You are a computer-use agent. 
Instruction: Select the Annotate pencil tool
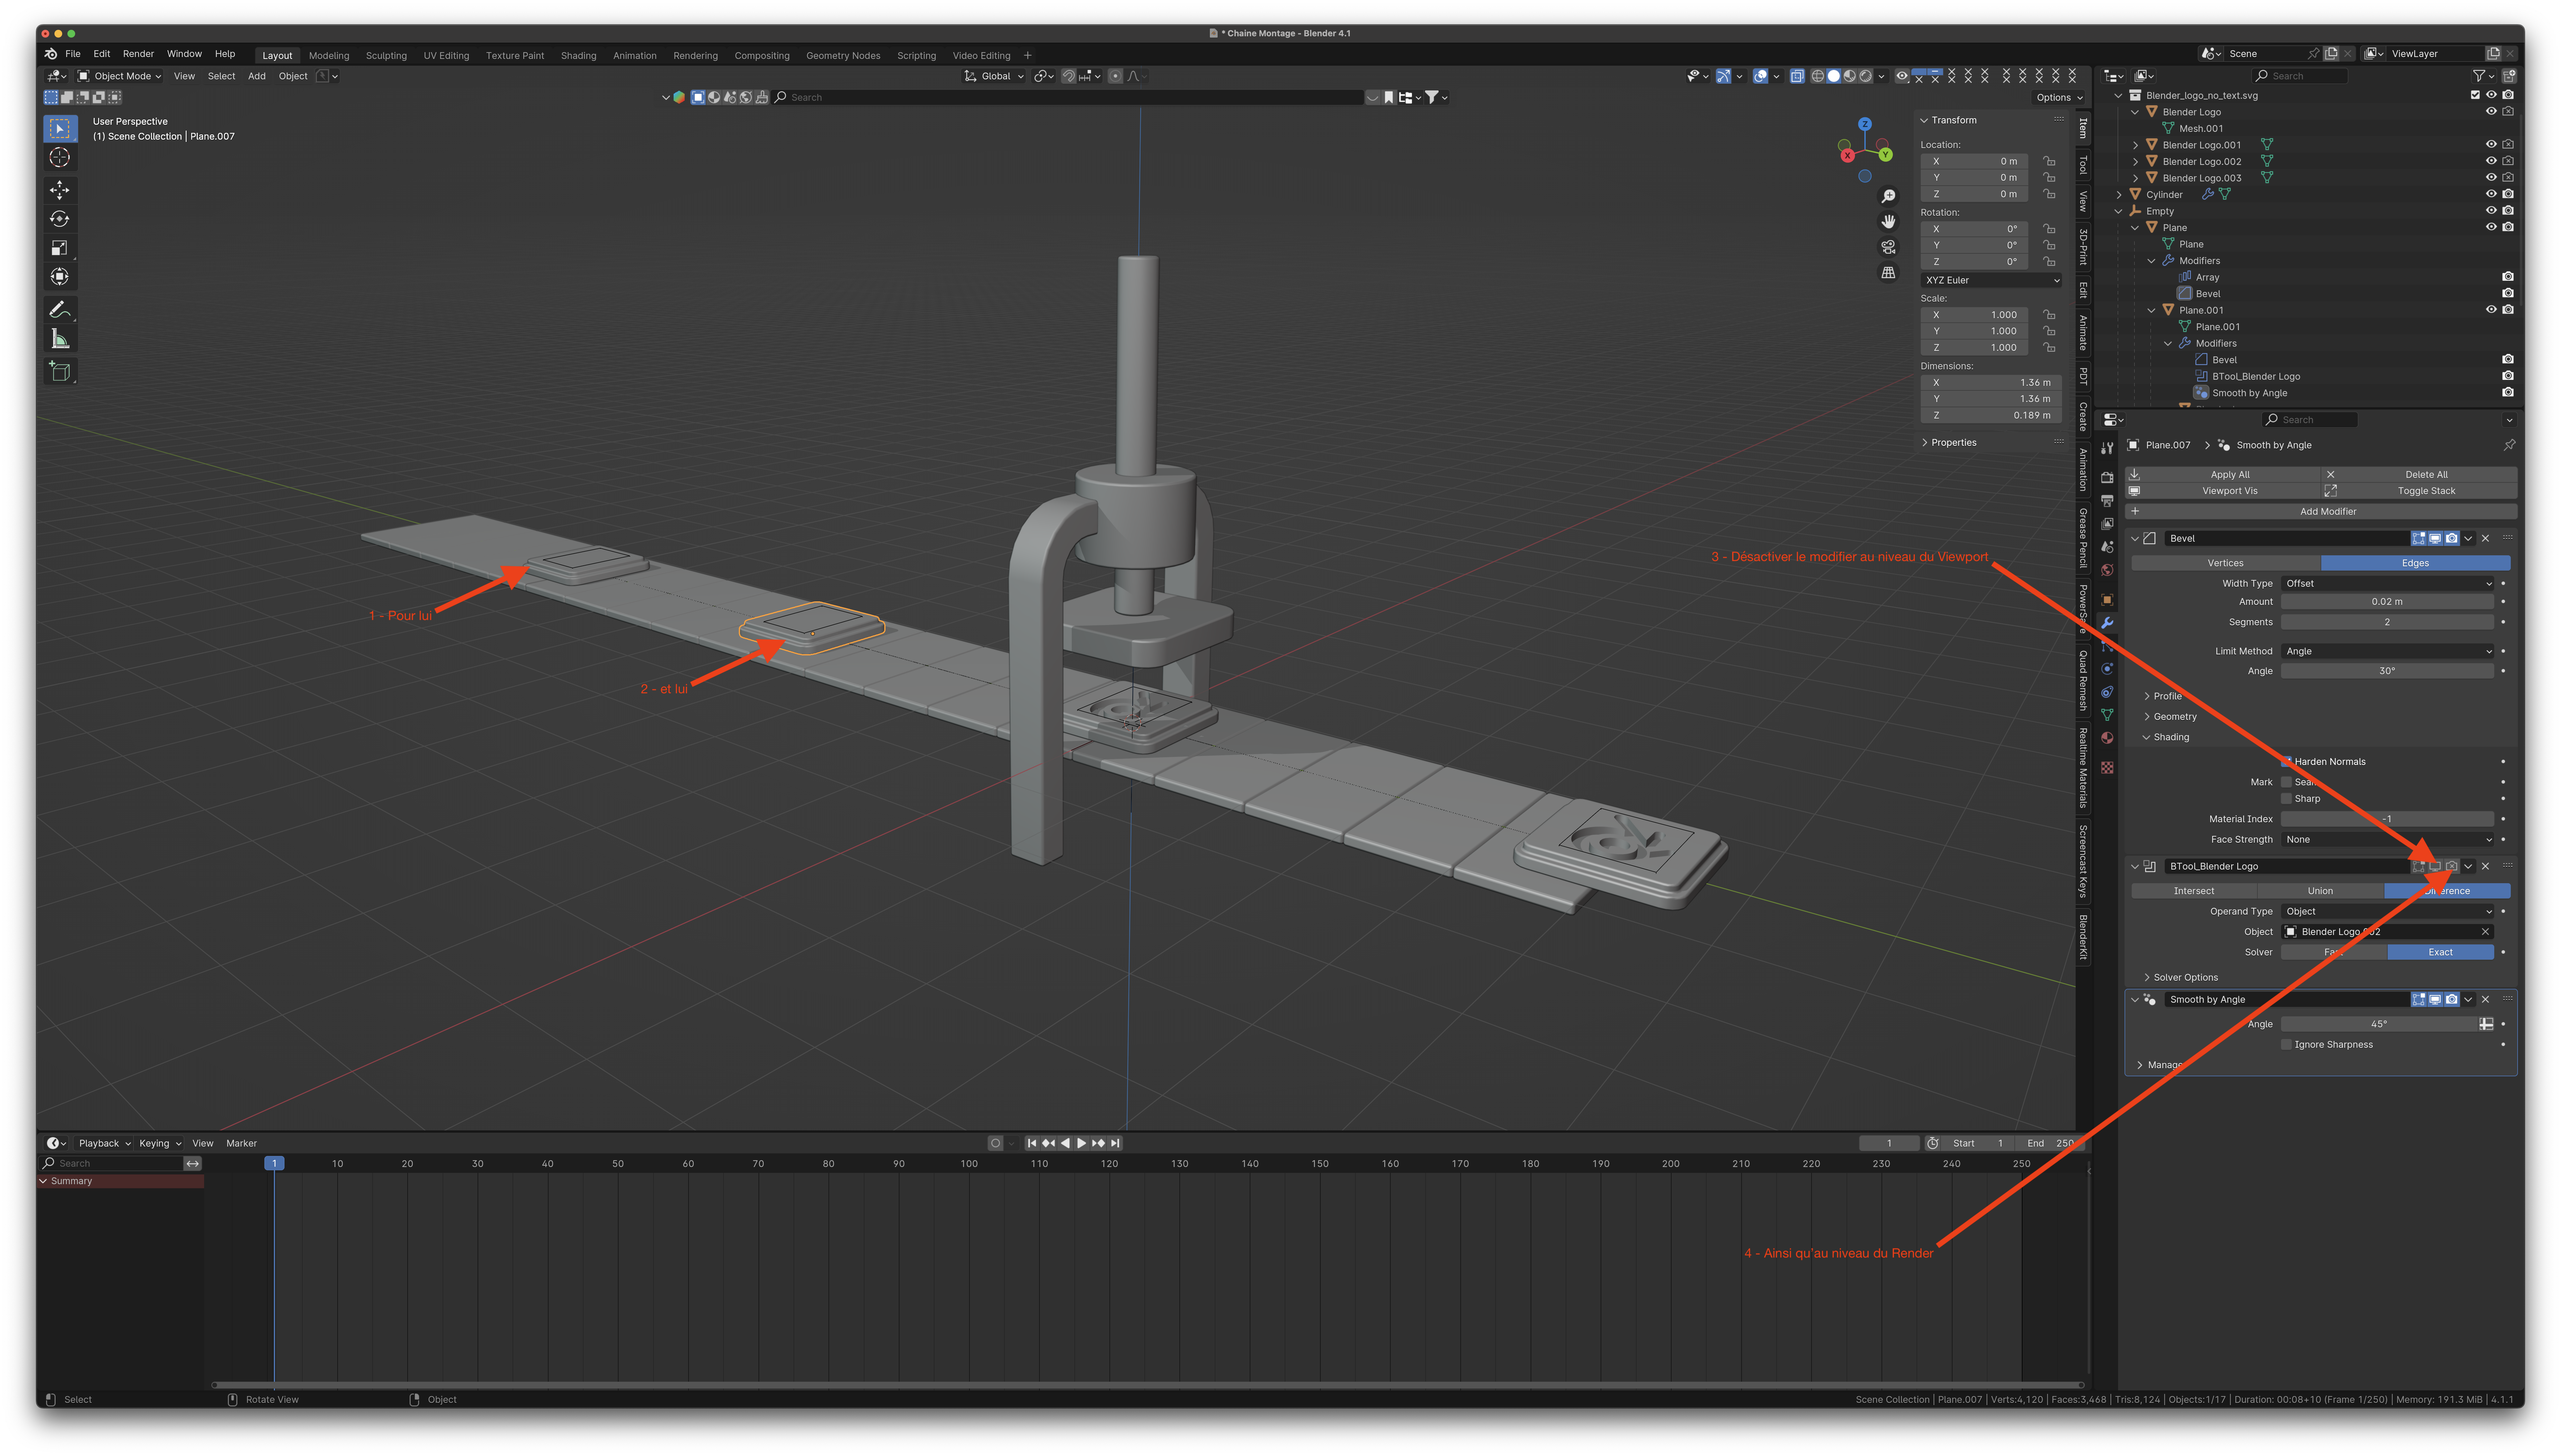[x=60, y=310]
